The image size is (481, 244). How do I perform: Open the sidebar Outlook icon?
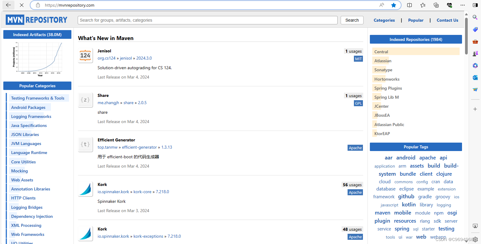pos(475,78)
